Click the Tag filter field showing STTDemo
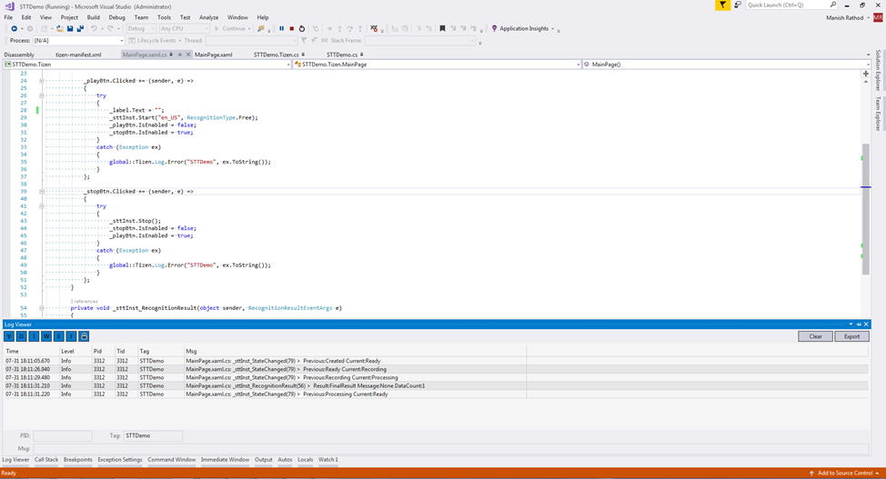Viewport: 886px width, 479px height. (x=152, y=436)
